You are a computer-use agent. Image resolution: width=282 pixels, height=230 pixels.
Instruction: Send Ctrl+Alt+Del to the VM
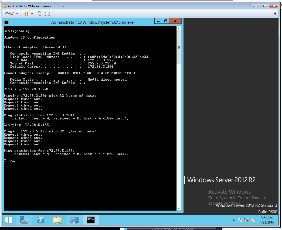click(x=39, y=14)
